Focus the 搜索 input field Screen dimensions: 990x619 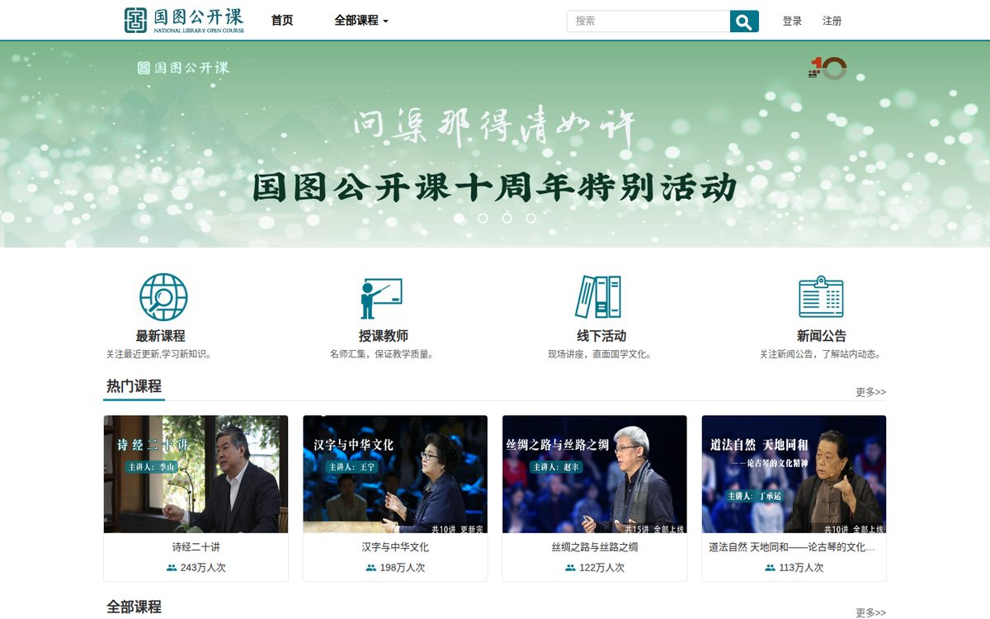(x=648, y=21)
